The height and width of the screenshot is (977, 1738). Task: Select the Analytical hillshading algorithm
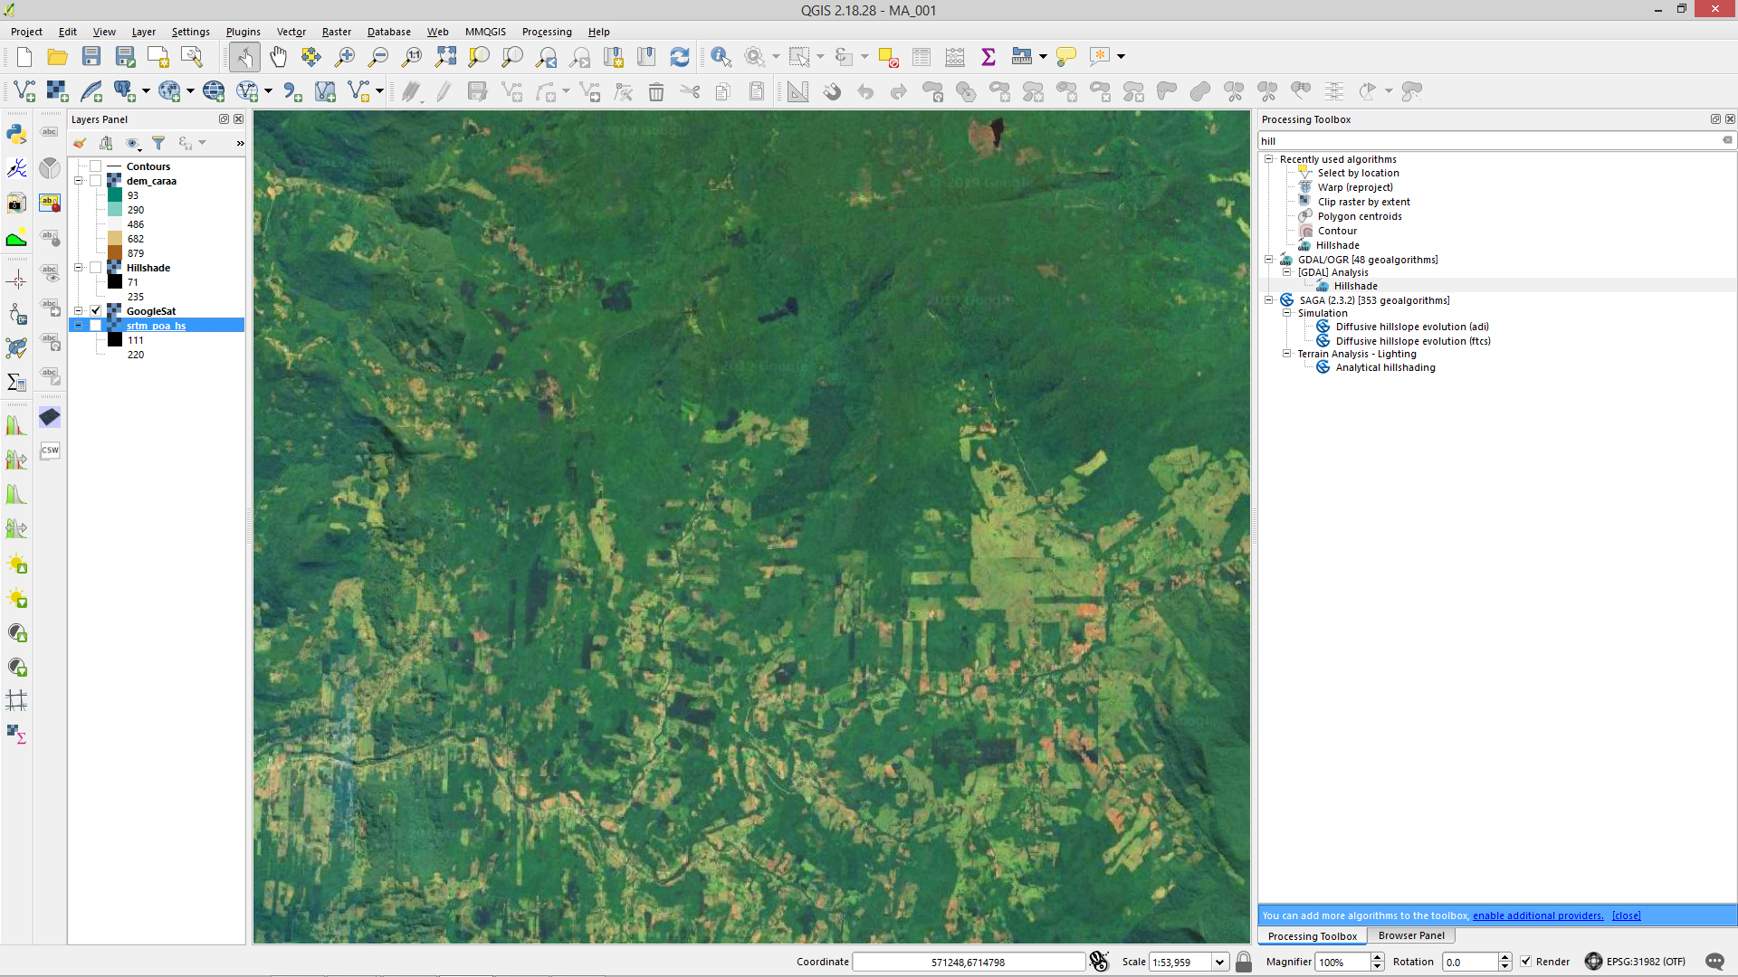click(x=1385, y=367)
